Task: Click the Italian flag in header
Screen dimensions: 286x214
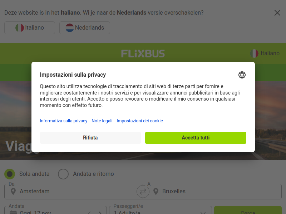Action: (254, 53)
